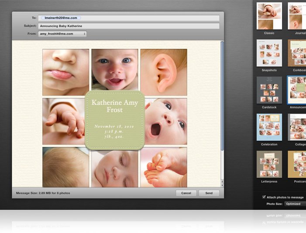Select the baby lips close-up photo

point(66,72)
